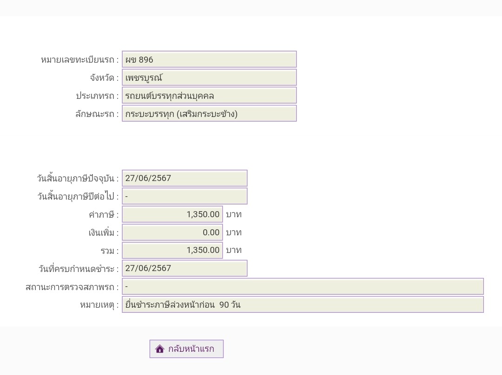Screen dimensions: 502x375
Task: Click the province field showing เพชรบูรณ์
Action: pos(209,78)
